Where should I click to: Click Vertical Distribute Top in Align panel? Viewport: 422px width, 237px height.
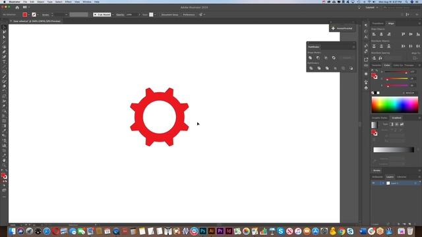click(x=374, y=46)
